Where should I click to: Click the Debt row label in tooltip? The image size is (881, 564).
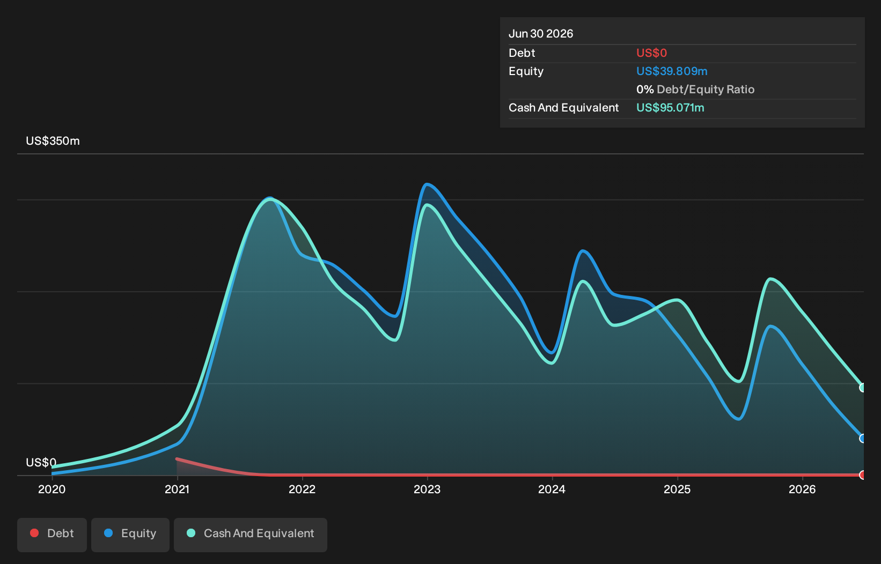tap(522, 53)
